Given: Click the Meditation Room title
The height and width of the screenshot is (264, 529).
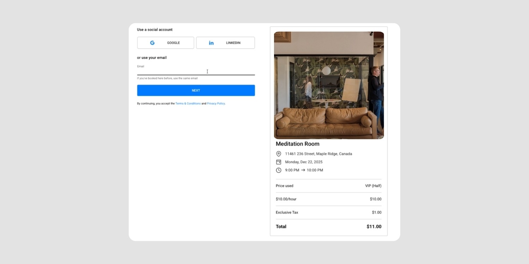Looking at the screenshot, I should click(297, 144).
